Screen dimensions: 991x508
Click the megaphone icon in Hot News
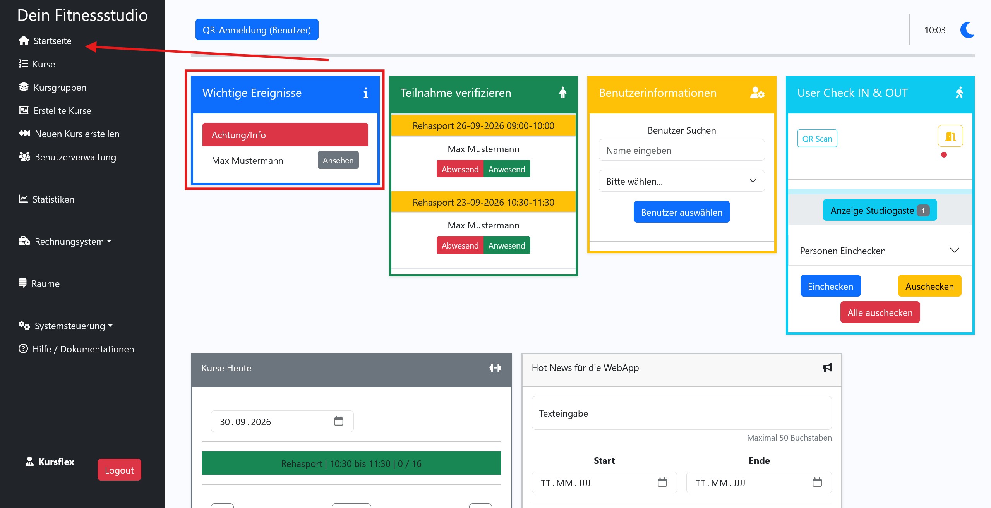(x=827, y=367)
